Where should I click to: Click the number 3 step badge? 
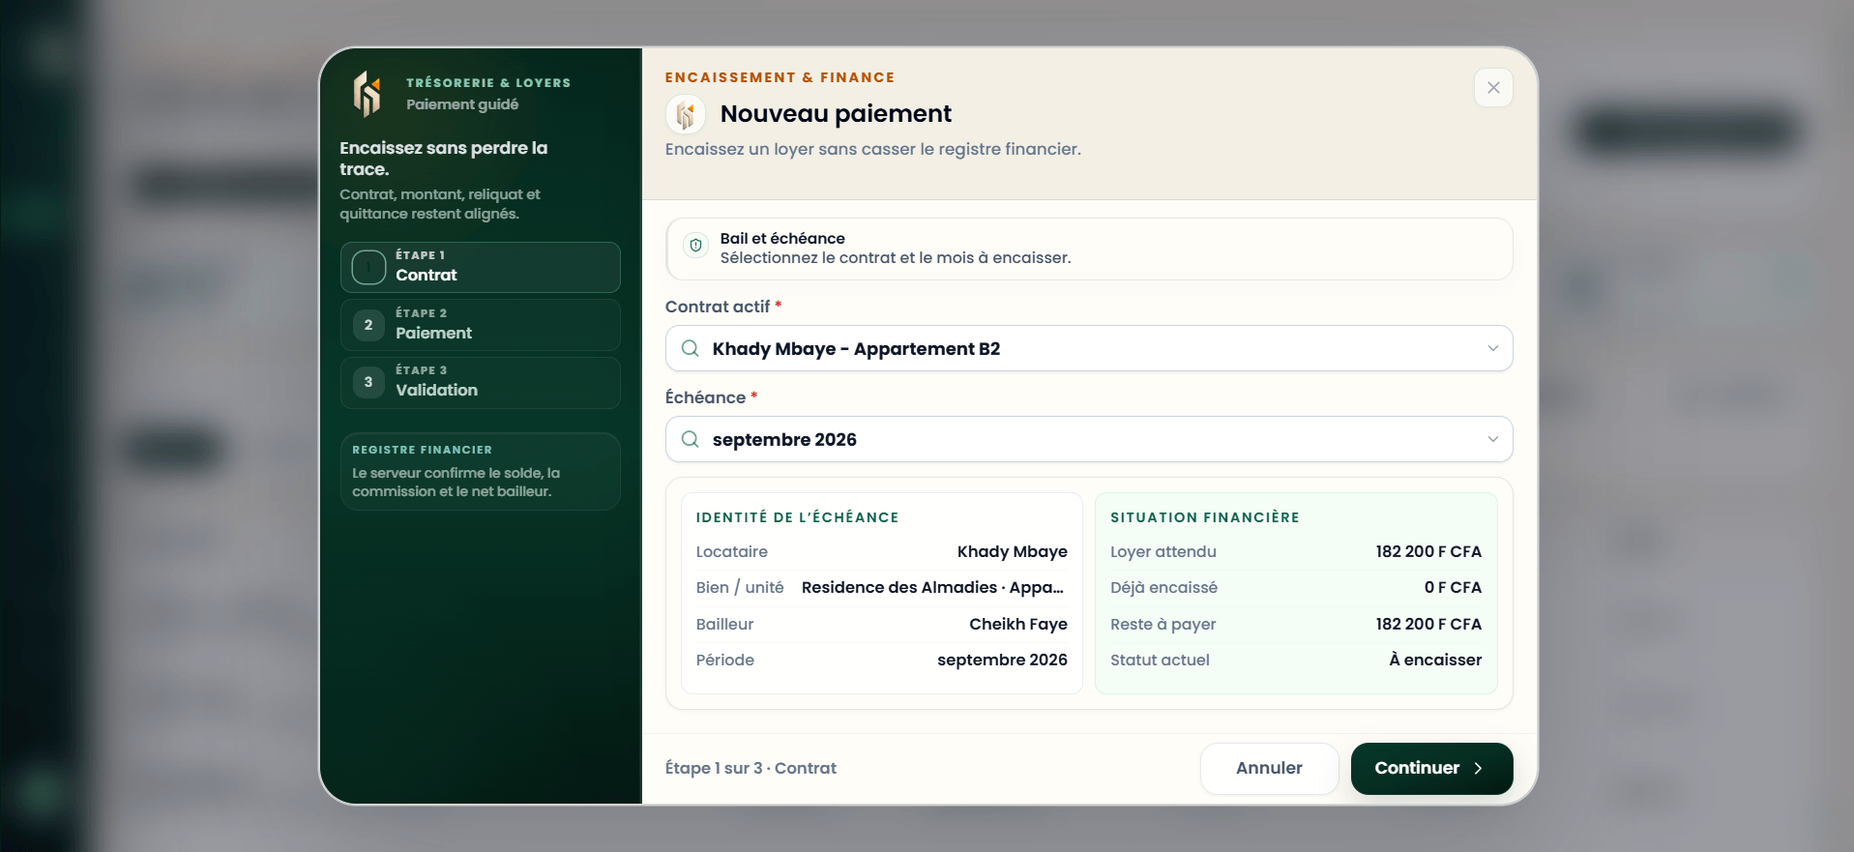tap(368, 382)
